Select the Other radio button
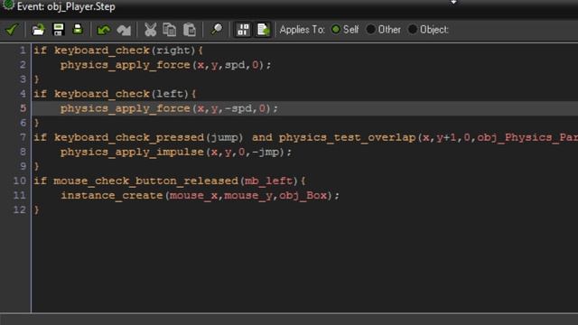 pos(370,30)
